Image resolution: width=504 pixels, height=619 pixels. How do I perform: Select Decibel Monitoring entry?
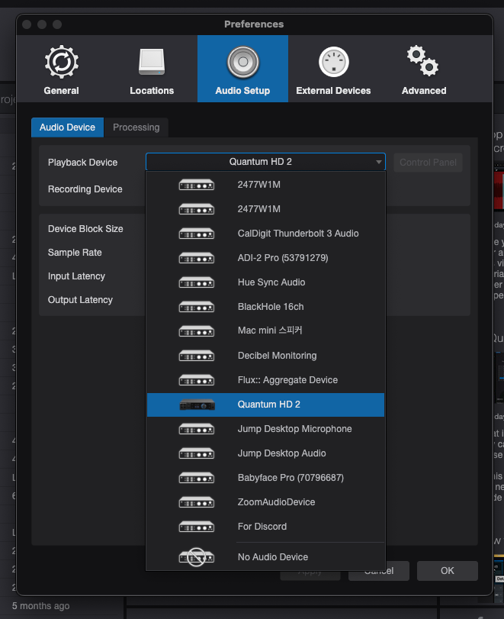[x=265, y=355]
